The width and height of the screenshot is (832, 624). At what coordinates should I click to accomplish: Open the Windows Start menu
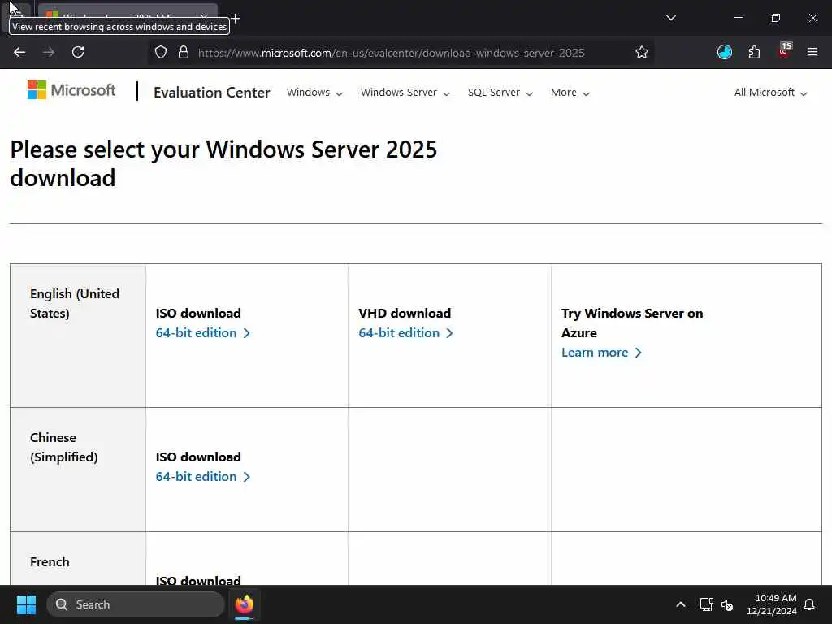click(26, 604)
